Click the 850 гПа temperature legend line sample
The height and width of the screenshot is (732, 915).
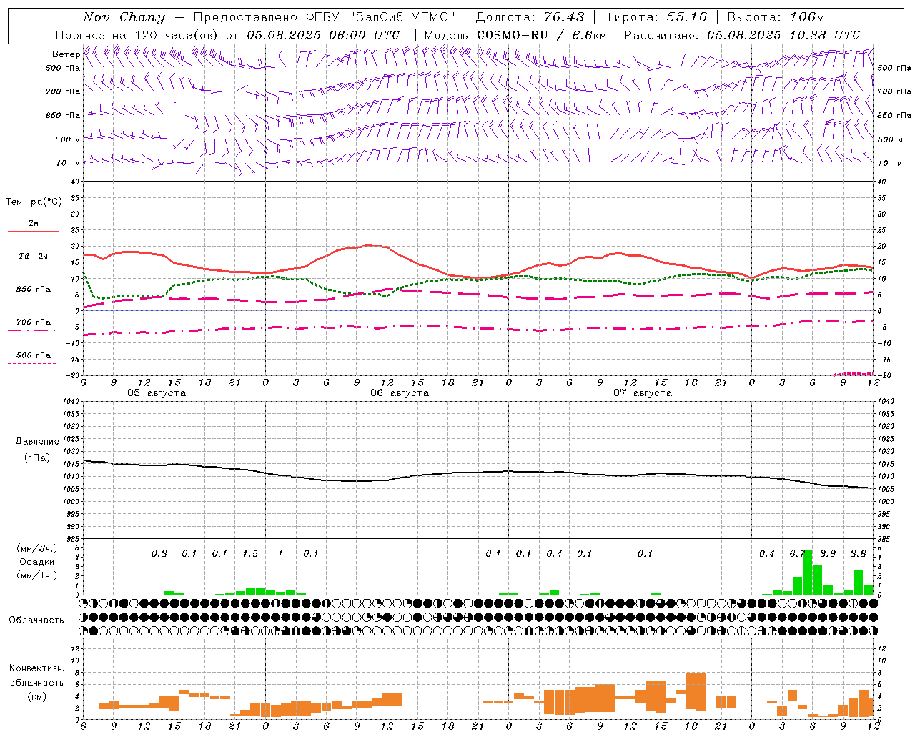33,297
